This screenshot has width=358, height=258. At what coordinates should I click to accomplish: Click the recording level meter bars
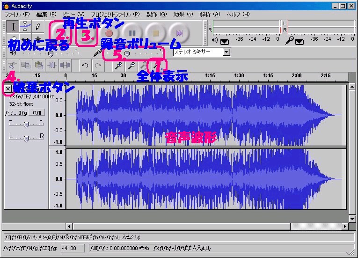(x=321, y=27)
